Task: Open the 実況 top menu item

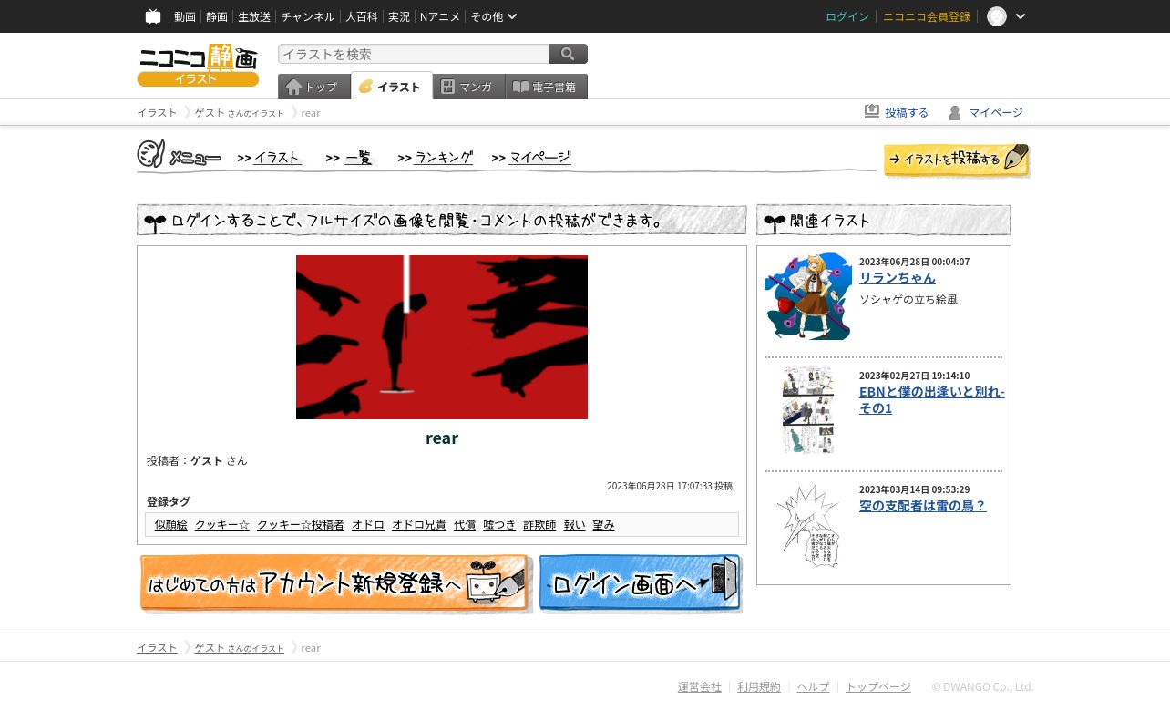Action: (399, 16)
